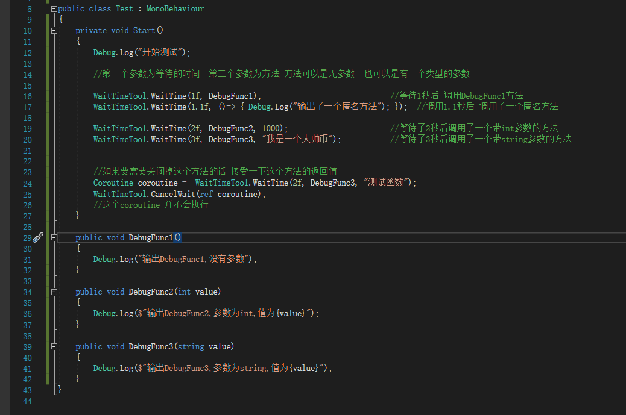Collapse the Test class code block
626x415 pixels.
coord(54,8)
